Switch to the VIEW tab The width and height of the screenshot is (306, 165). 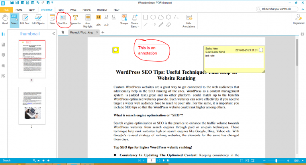pos(31,10)
